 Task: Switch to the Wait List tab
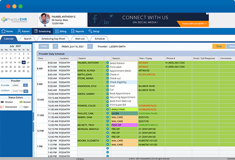tap(80, 39)
